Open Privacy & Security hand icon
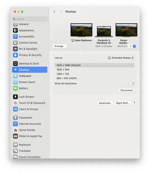The image size is (150, 172). [x=15, y=55]
